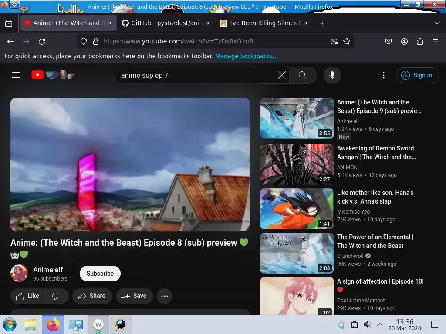The image size is (446, 334).
Task: Subscribe to the Anime elf channel
Action: (x=100, y=274)
